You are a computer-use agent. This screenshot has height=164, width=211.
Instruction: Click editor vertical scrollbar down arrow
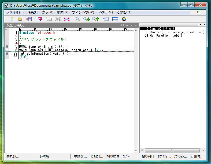pyautogui.click(x=136, y=151)
